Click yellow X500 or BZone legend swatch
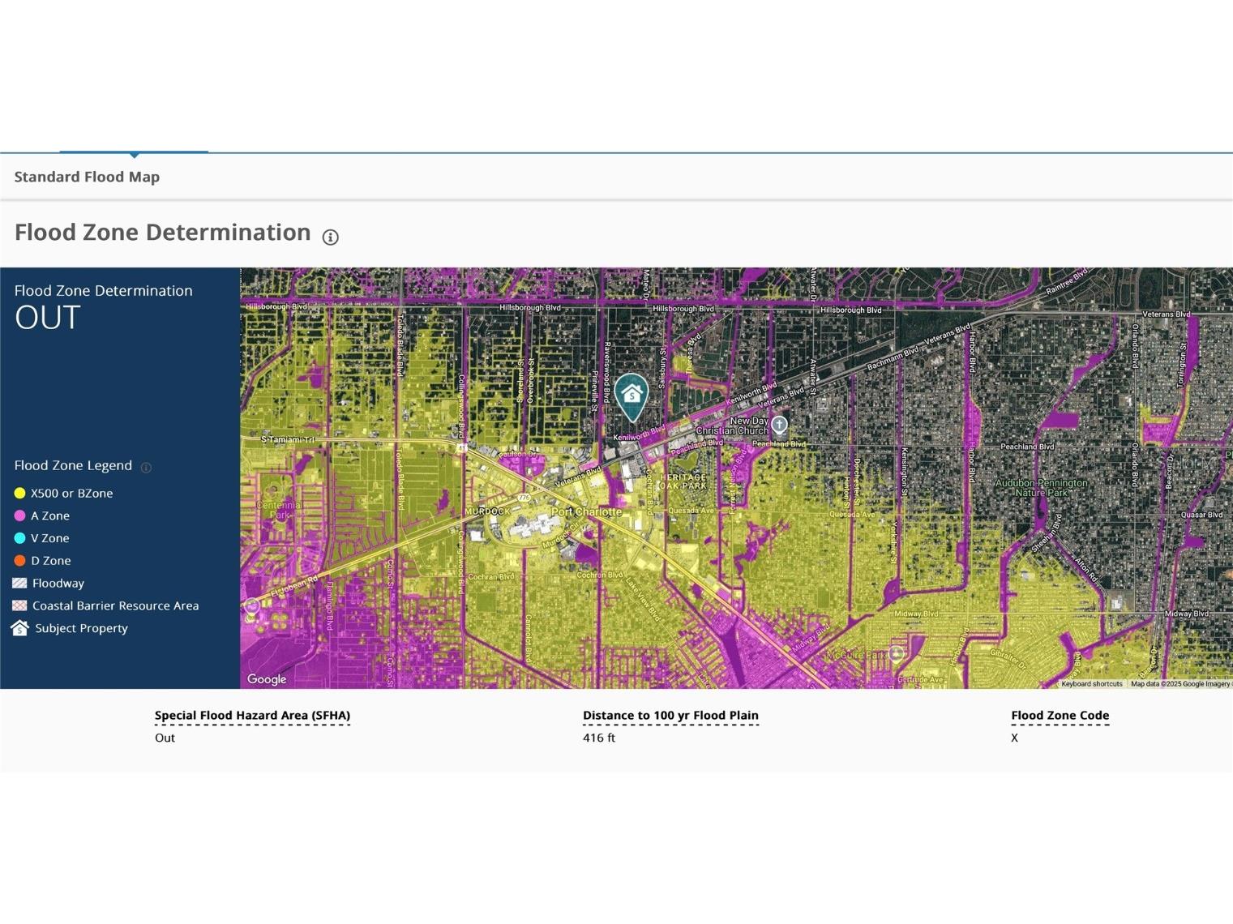This screenshot has width=1233, height=924. (19, 493)
